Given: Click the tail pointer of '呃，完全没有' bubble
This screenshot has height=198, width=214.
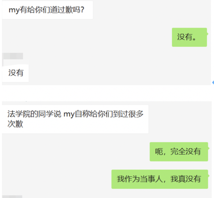Looking at the screenshot, I should click(209, 148).
